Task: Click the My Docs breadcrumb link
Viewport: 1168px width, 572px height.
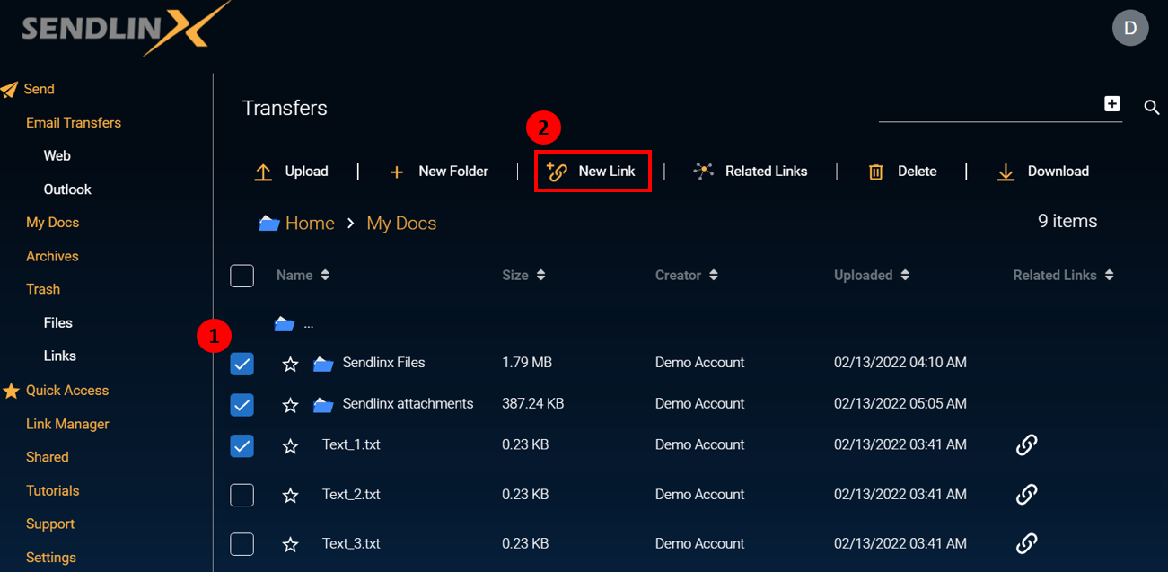Action: tap(401, 224)
